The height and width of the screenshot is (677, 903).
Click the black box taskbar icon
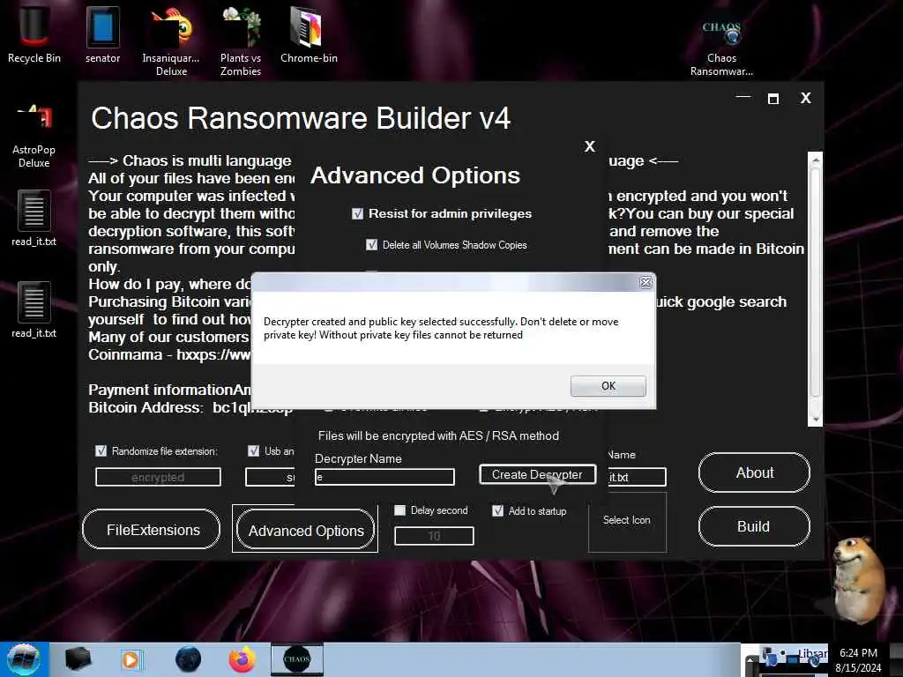[x=78, y=659]
